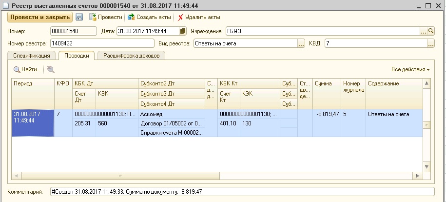
Task: Click the magnifier icon beside Учреждение
Action: point(431,31)
